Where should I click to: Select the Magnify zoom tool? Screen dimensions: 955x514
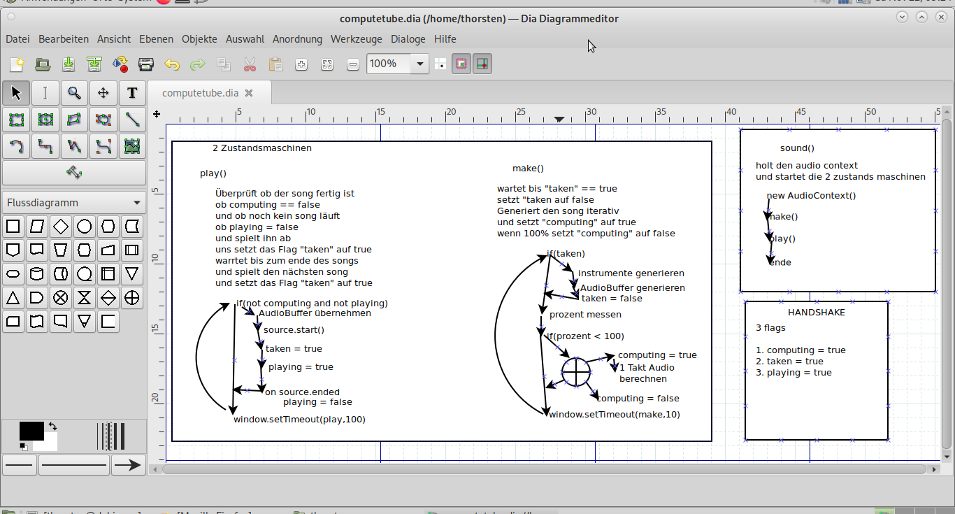pyautogui.click(x=74, y=93)
